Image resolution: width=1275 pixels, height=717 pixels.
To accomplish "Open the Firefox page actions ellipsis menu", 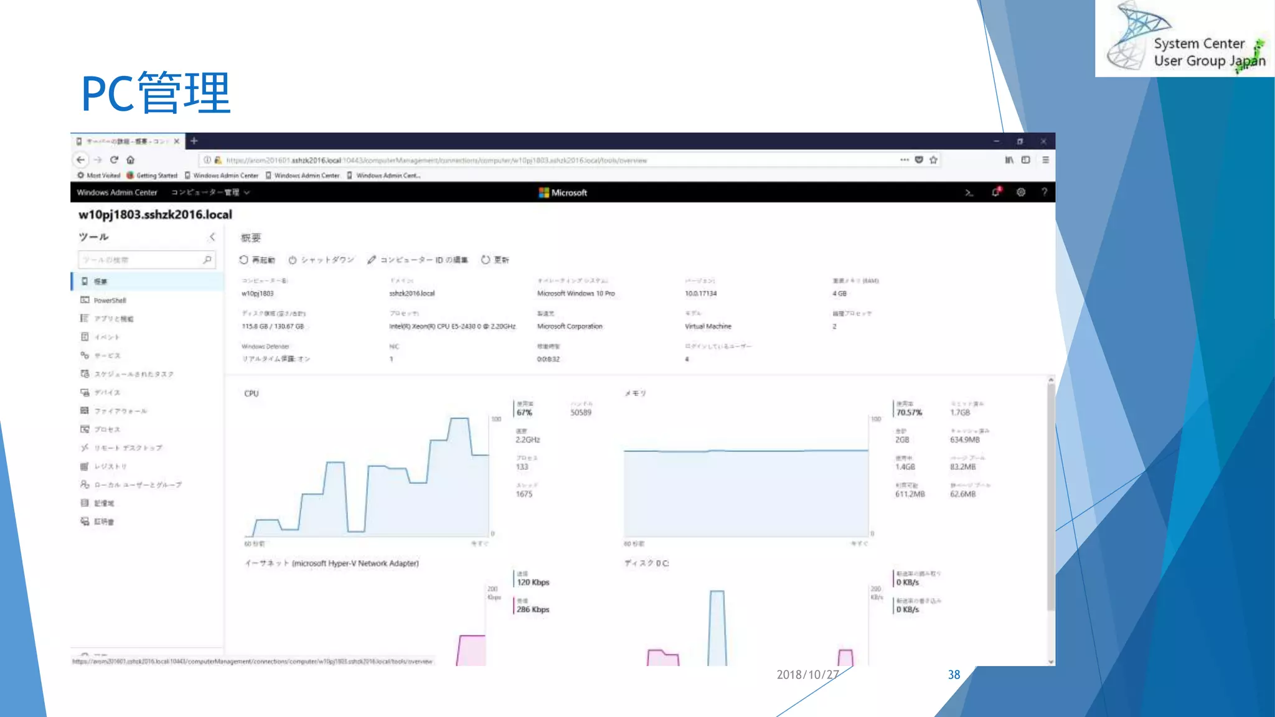I will 904,160.
